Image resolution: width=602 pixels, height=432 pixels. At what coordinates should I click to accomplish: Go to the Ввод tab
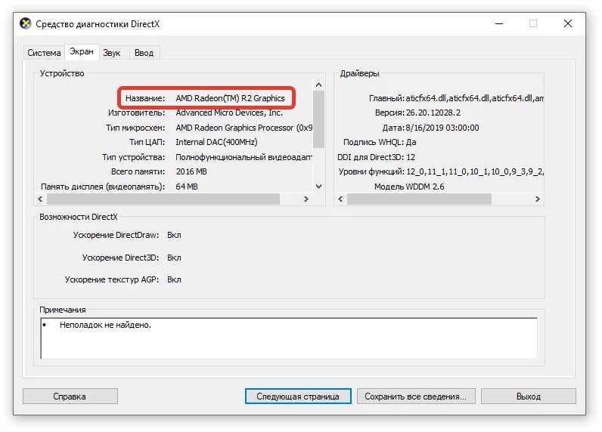pyautogui.click(x=144, y=53)
